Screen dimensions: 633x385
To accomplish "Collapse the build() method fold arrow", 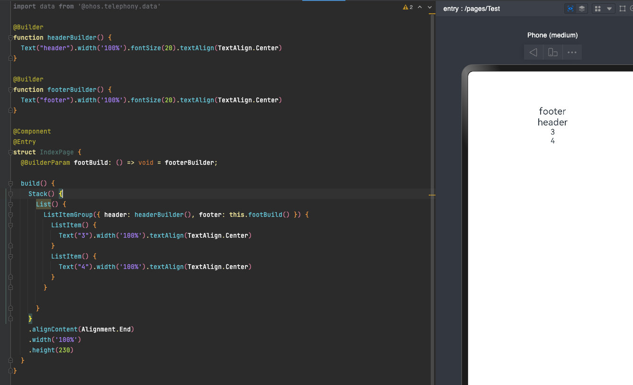I will tap(10, 183).
